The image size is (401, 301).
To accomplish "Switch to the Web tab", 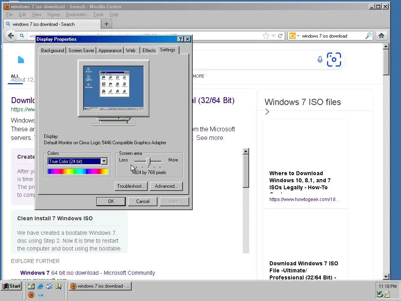I will click(131, 51).
